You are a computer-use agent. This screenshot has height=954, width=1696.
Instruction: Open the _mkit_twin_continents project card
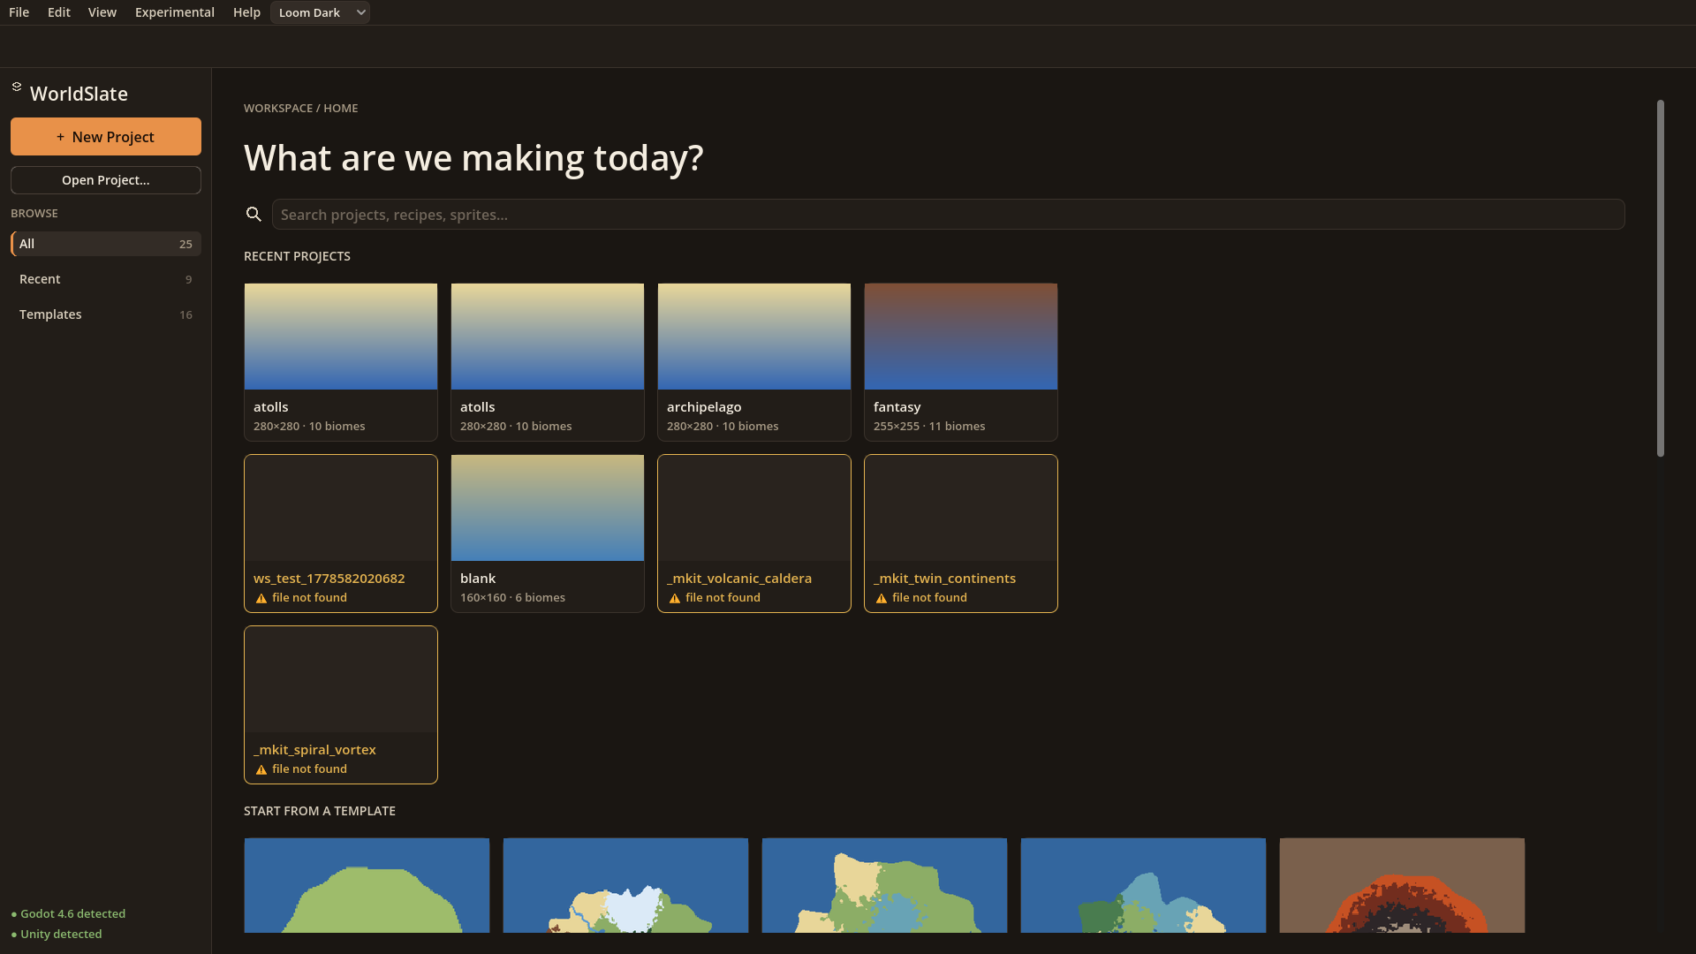pyautogui.click(x=961, y=534)
